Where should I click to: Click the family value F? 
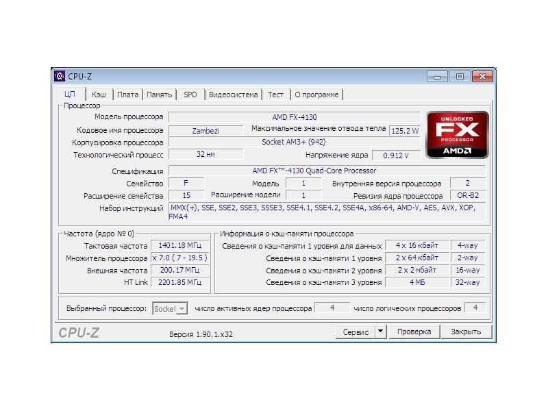click(186, 183)
